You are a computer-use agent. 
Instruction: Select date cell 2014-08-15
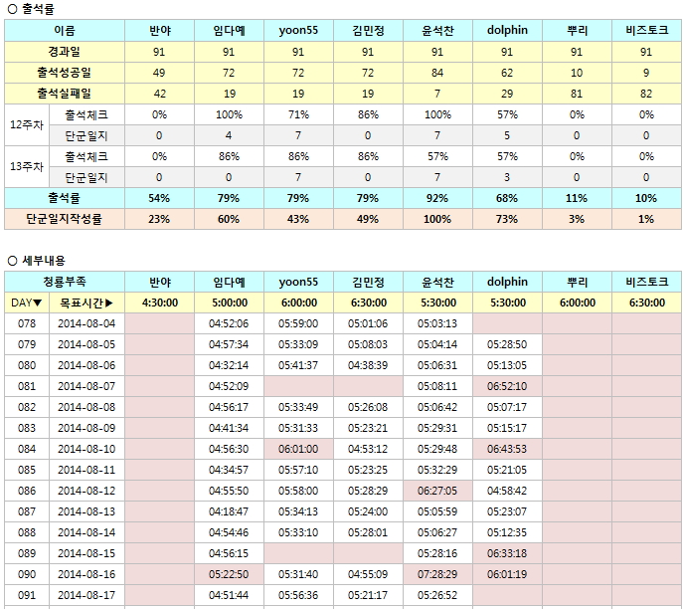[x=86, y=553]
